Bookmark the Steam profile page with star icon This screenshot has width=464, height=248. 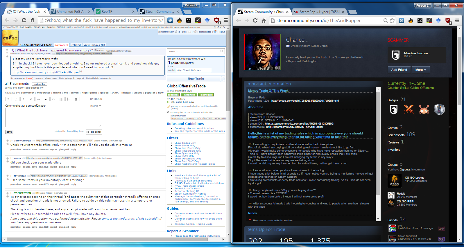[392, 20]
